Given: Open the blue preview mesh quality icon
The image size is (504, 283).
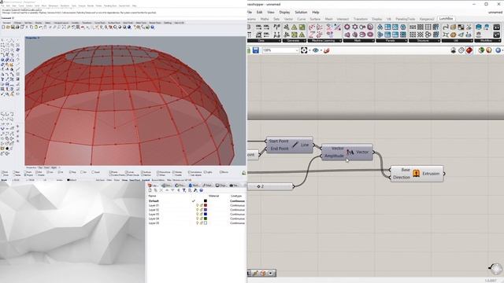Looking at the screenshot, I should [x=498, y=50].
